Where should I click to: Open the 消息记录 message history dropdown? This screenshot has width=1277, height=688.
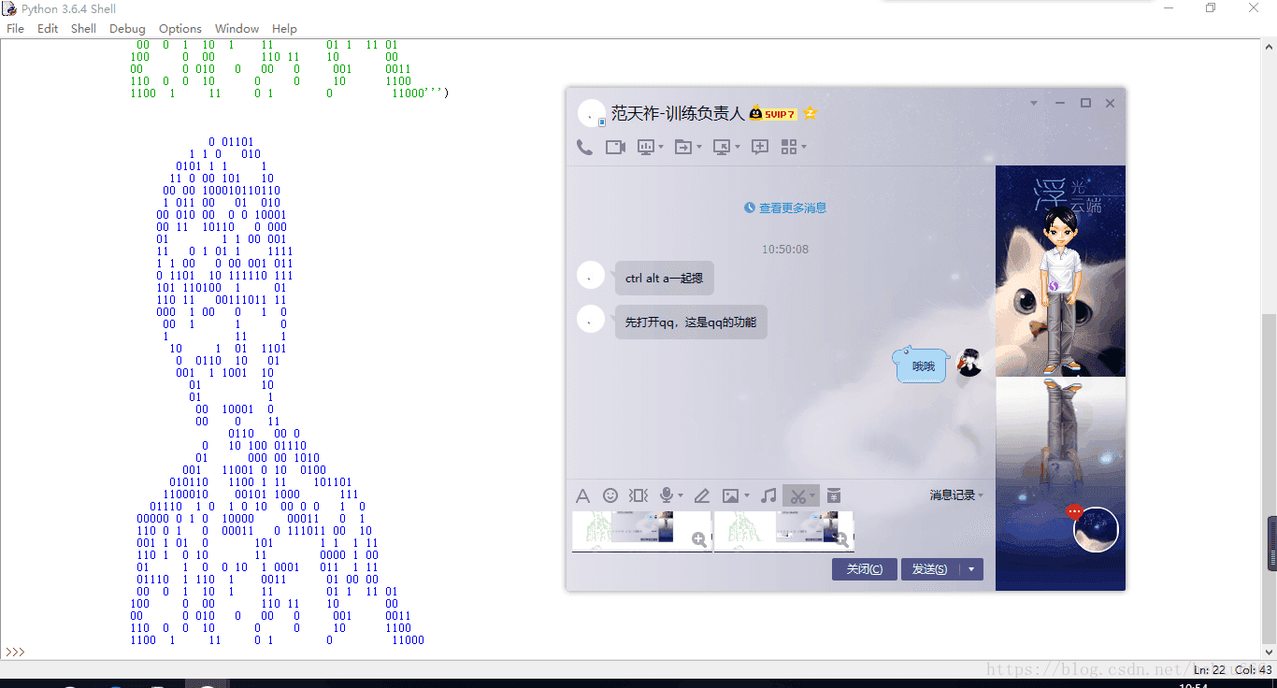pos(956,495)
